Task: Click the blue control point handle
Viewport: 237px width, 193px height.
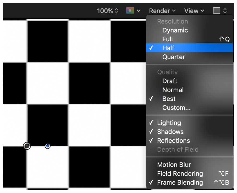Action: (x=48, y=146)
